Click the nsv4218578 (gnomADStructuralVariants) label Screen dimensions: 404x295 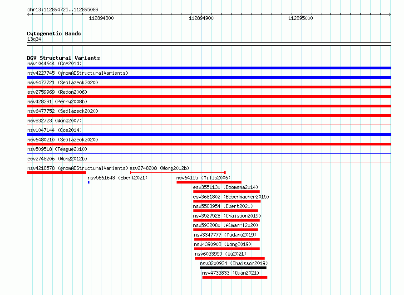click(78, 168)
